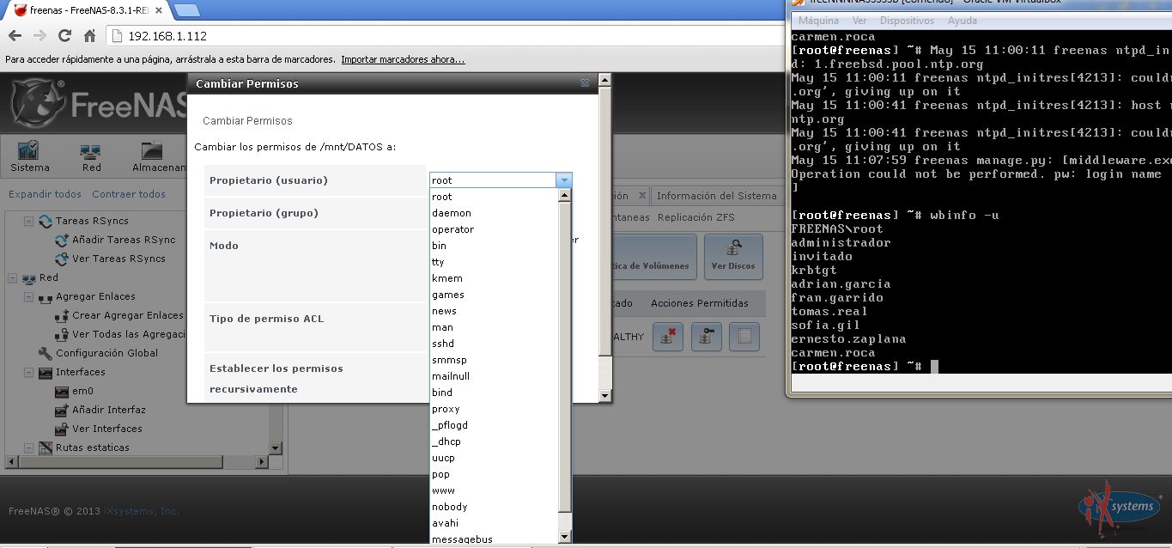Viewport: 1172px width, 548px height.
Task: Click the last volume action icon beside HEALTHY
Action: click(x=744, y=337)
